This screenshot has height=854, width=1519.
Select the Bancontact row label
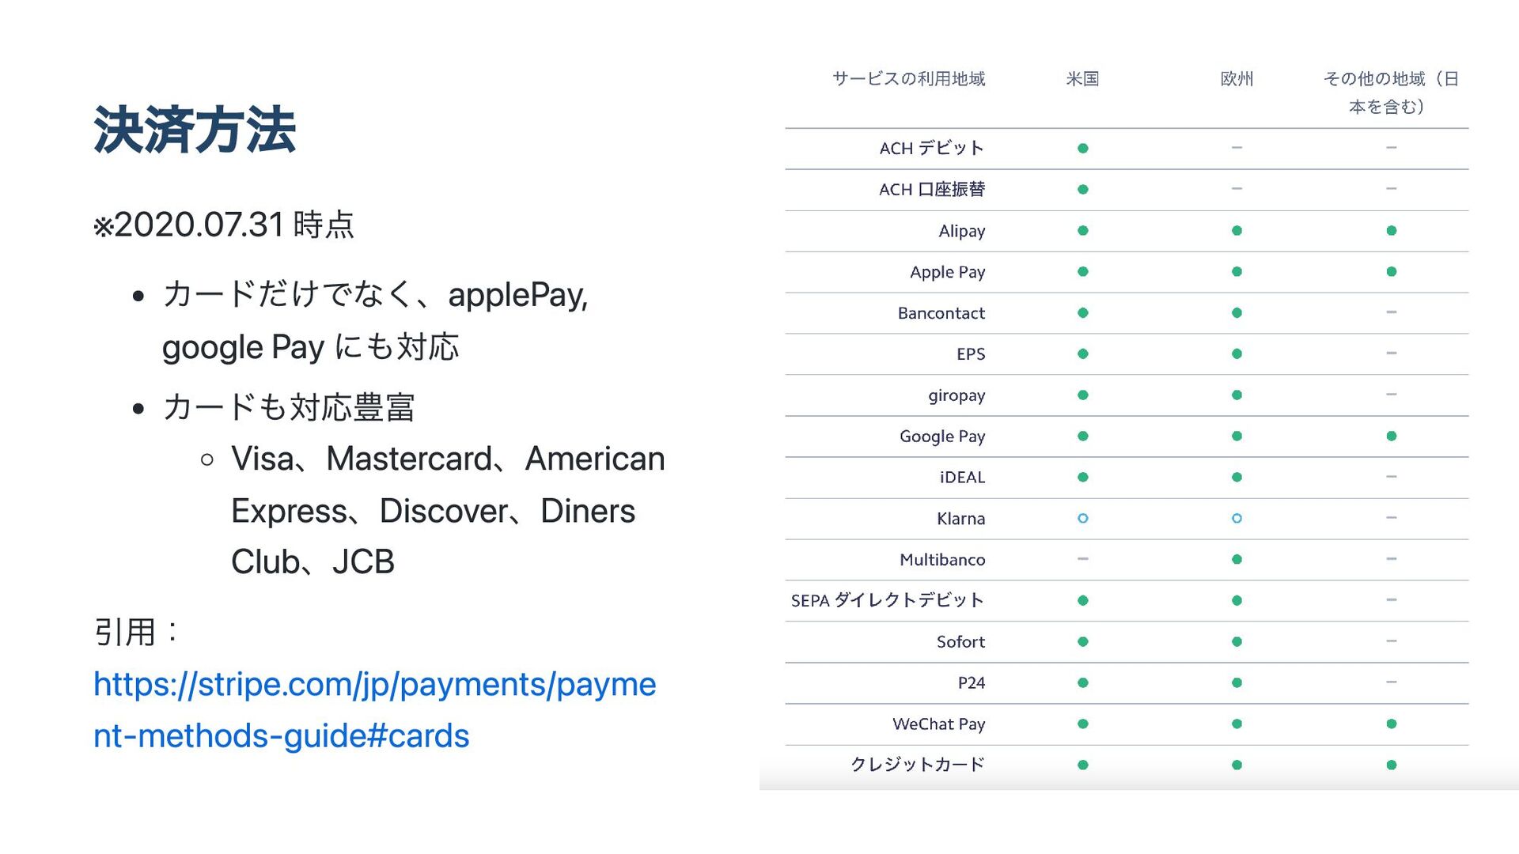[941, 313]
